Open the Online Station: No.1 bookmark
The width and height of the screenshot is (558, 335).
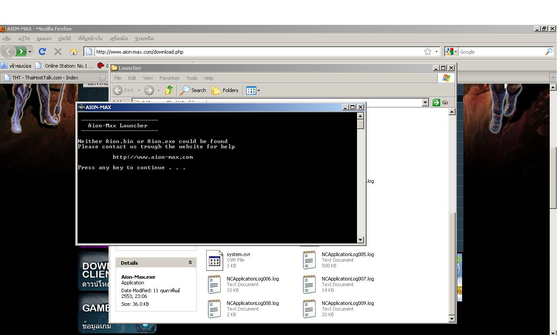pos(64,66)
